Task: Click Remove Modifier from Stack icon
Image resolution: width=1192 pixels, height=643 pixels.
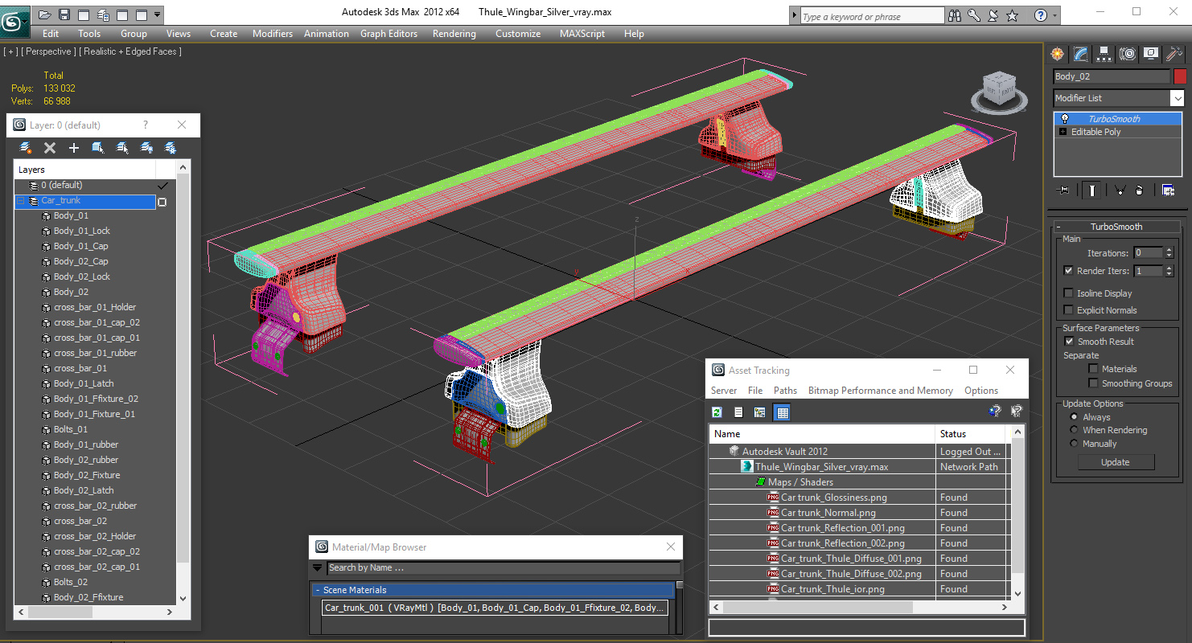Action: [x=1139, y=190]
